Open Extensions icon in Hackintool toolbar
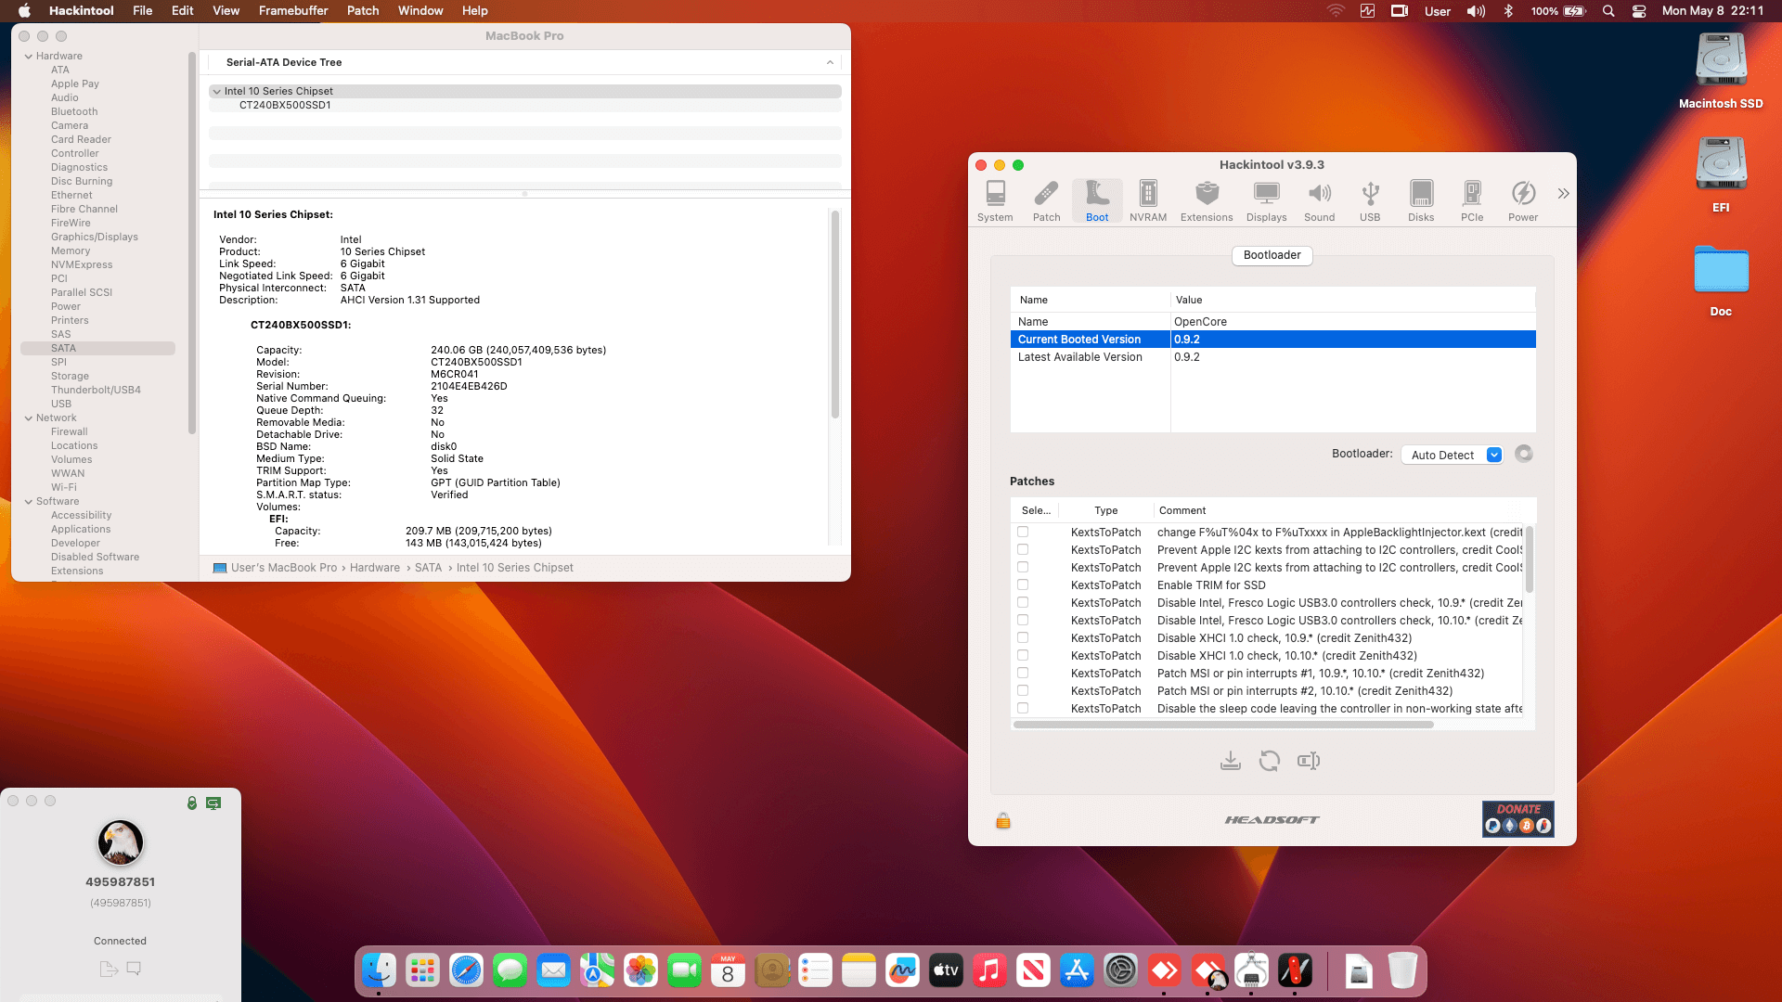 (x=1207, y=200)
